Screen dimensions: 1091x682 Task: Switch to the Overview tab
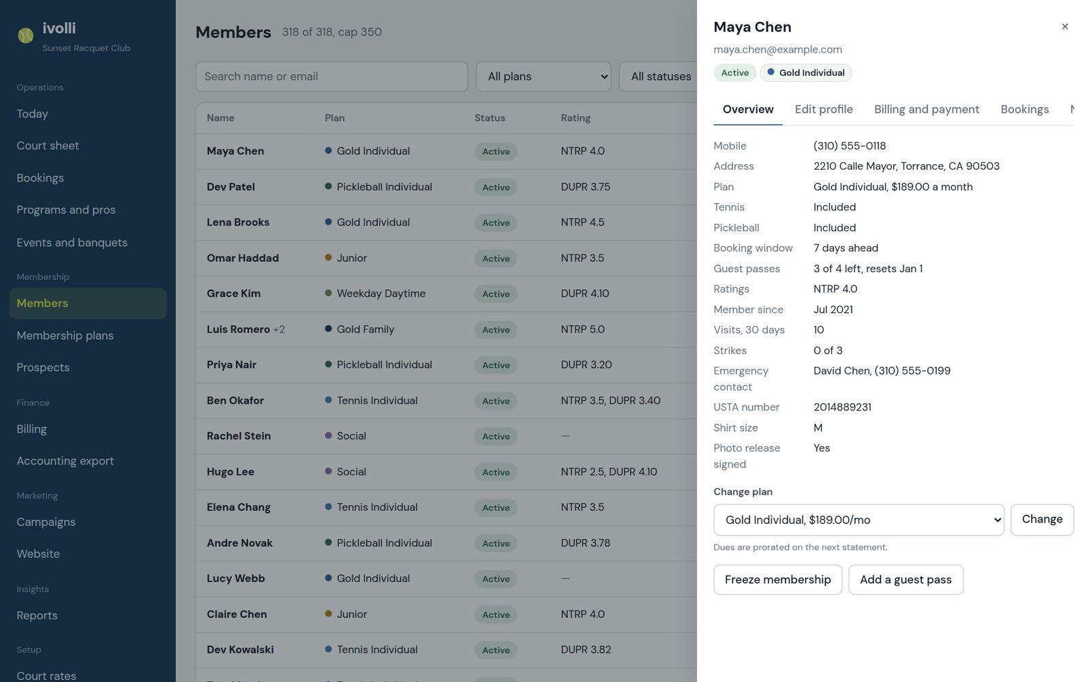tap(748, 109)
